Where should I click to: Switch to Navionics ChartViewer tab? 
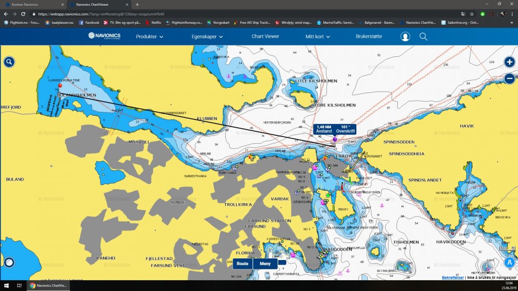[x=98, y=5]
